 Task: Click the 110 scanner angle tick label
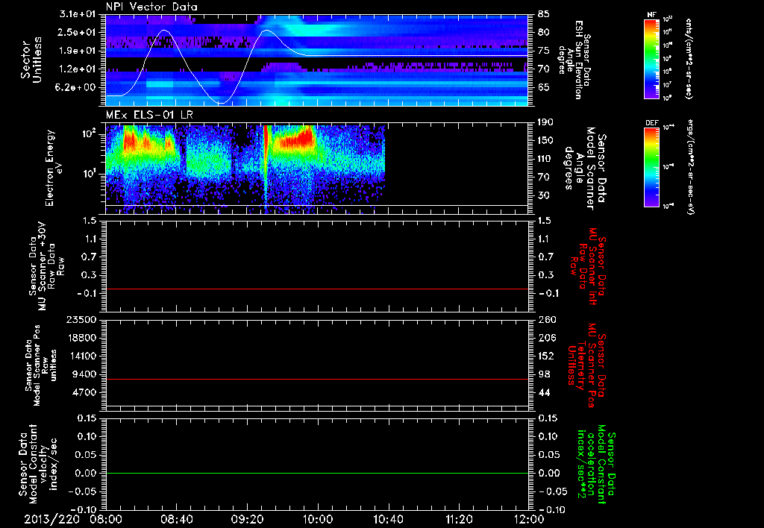tap(545, 159)
